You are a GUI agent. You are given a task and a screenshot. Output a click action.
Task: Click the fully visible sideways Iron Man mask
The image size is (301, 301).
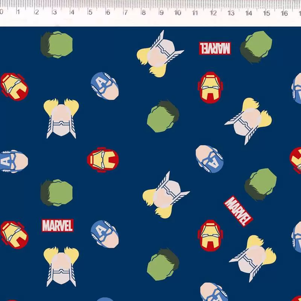[x=103, y=159]
